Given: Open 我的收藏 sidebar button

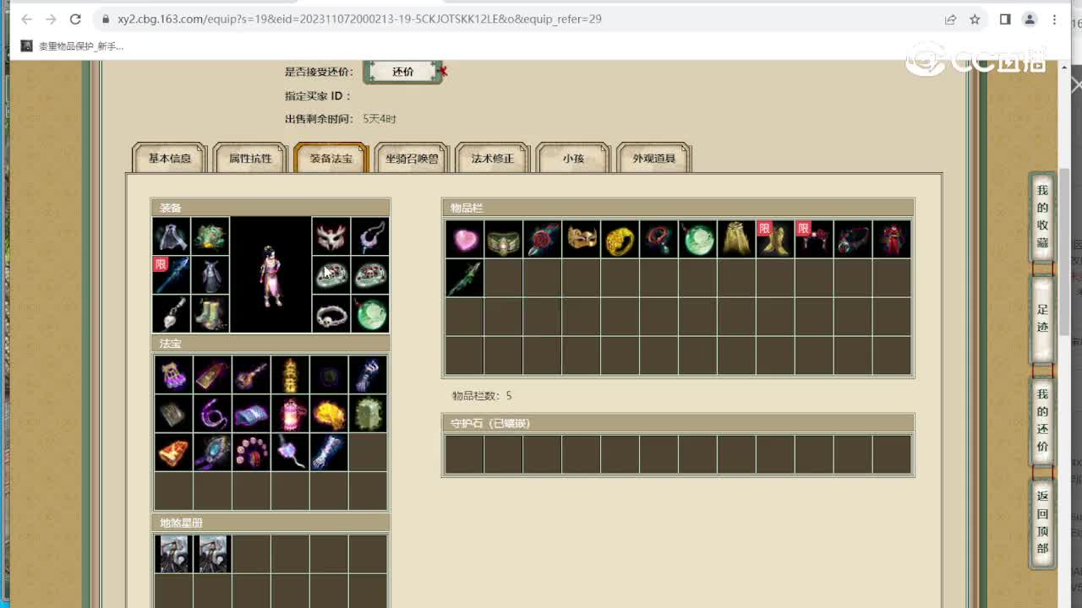Looking at the screenshot, I should coord(1042,216).
